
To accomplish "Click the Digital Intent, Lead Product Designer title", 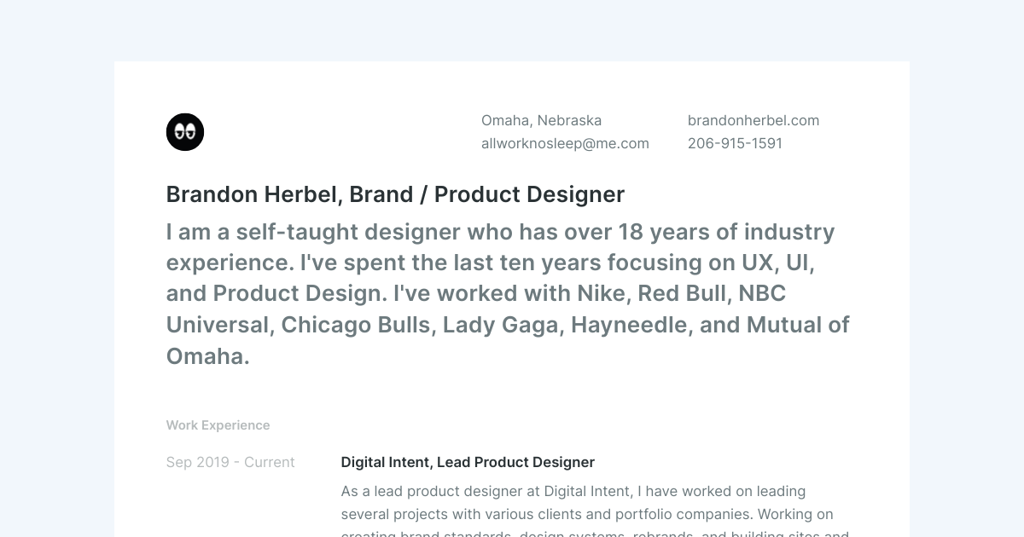I will 468,462.
